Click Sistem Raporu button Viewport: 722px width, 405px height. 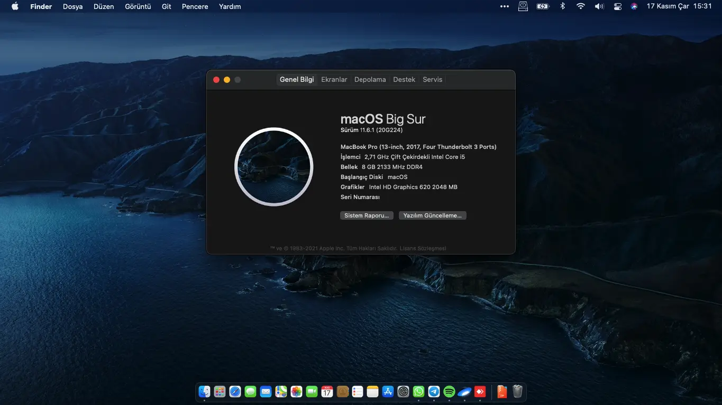pos(367,215)
